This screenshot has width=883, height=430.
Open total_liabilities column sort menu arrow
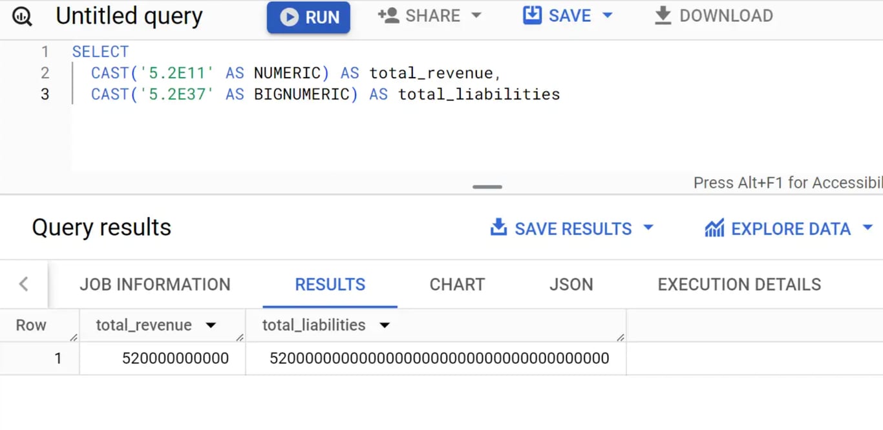[385, 325]
